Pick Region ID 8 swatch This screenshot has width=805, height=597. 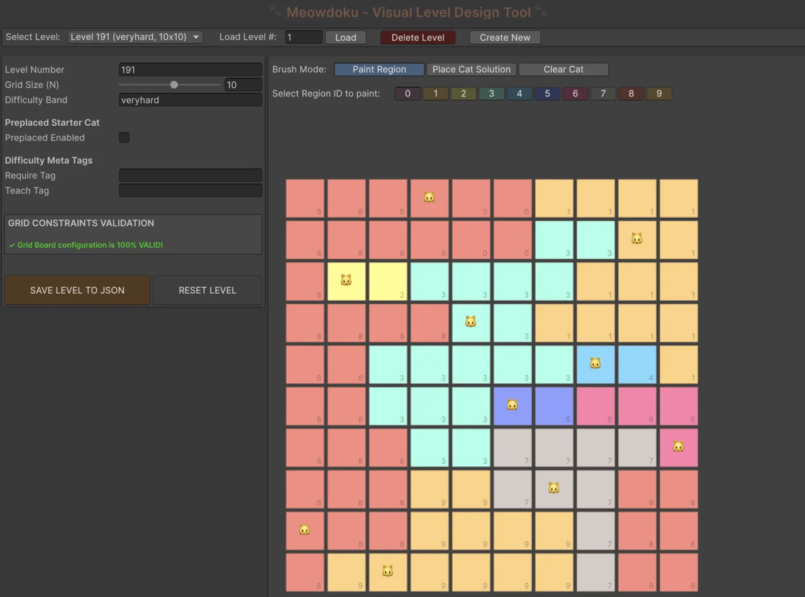click(x=631, y=94)
